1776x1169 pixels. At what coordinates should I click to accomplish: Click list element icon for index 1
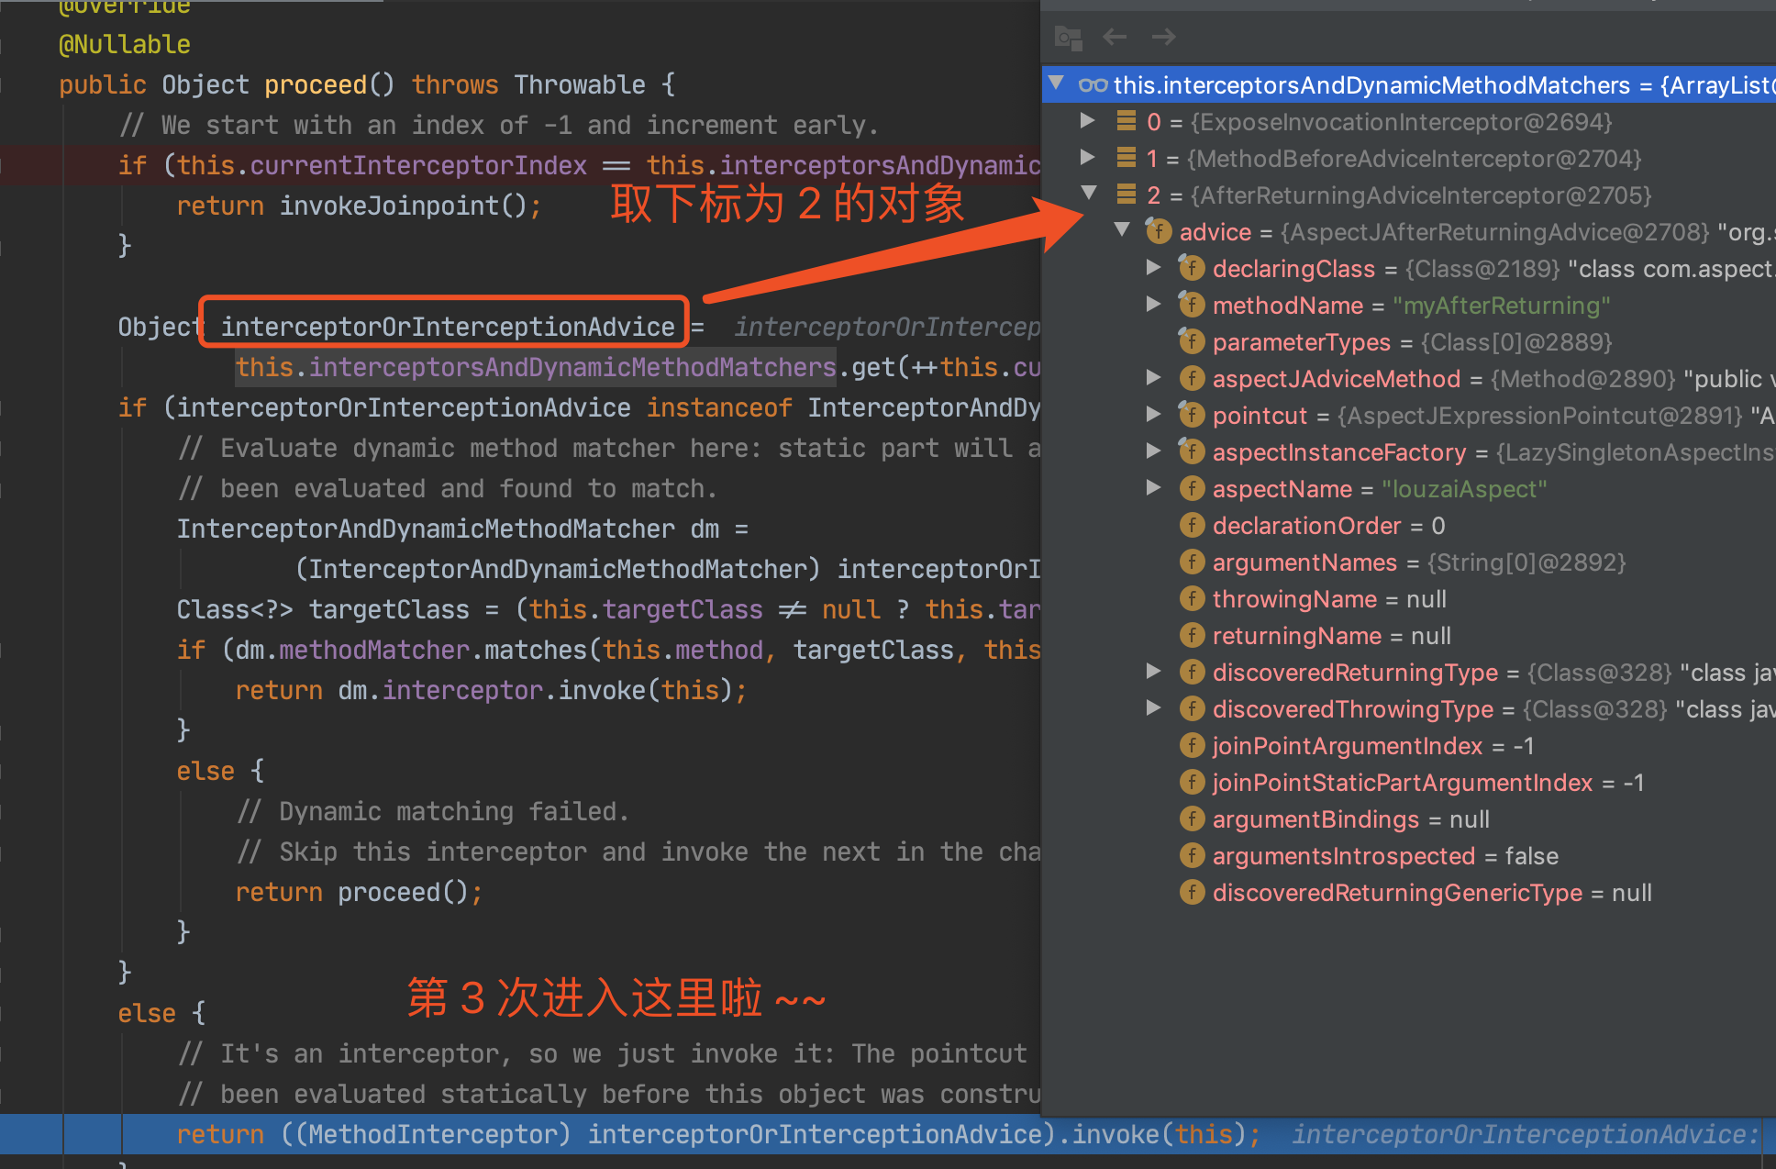(1127, 158)
